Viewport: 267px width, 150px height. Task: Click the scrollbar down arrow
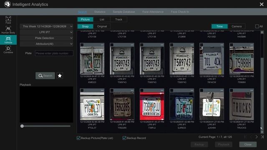pyautogui.click(x=262, y=132)
